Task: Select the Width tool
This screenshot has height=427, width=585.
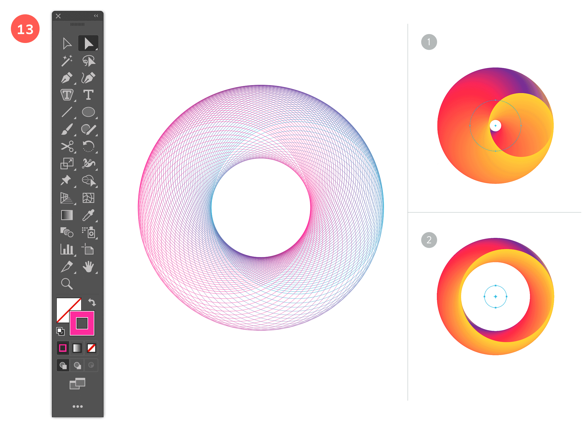Action: (x=88, y=164)
